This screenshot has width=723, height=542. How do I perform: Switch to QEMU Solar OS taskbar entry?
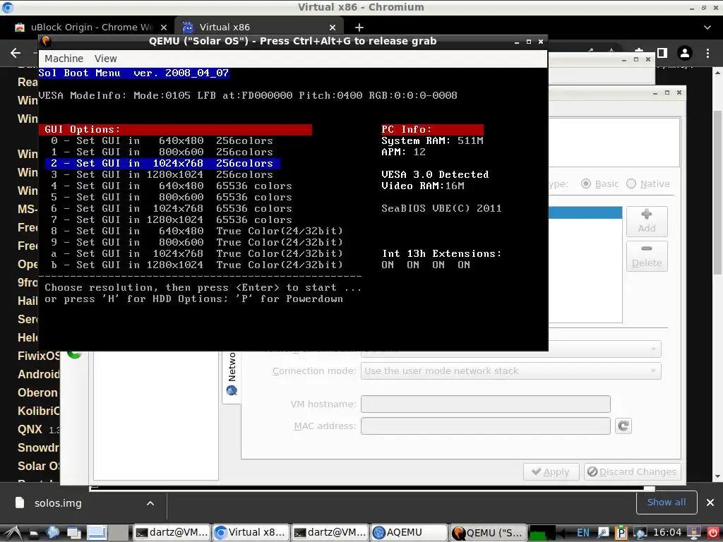(488, 533)
